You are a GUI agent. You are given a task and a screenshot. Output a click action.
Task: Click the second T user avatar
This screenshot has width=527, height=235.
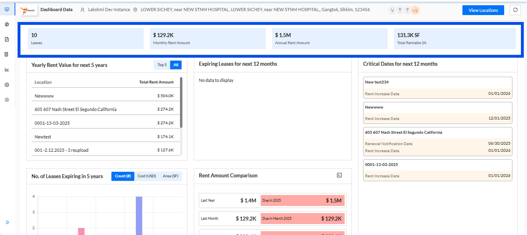(407, 10)
